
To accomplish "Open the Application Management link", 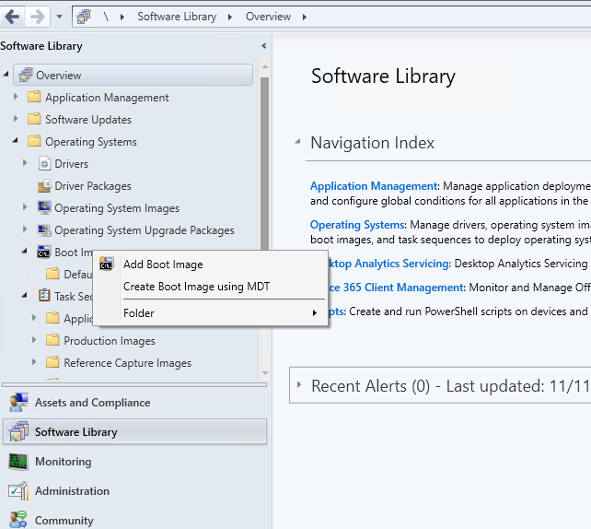I will point(374,185).
